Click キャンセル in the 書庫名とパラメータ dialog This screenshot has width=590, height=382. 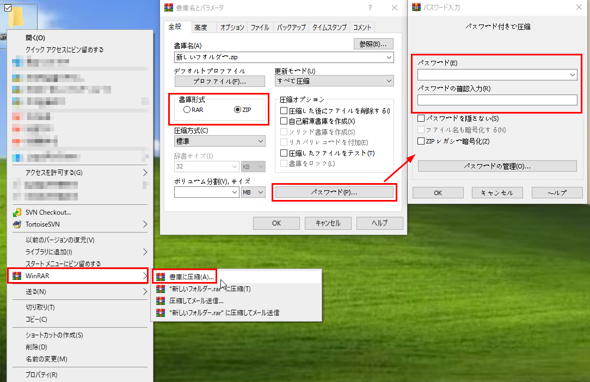(328, 223)
